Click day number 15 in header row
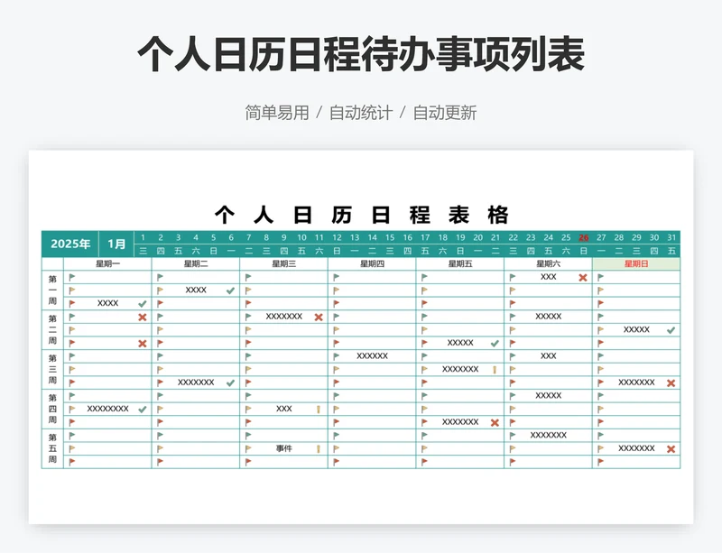This screenshot has height=553, width=722. pos(390,237)
